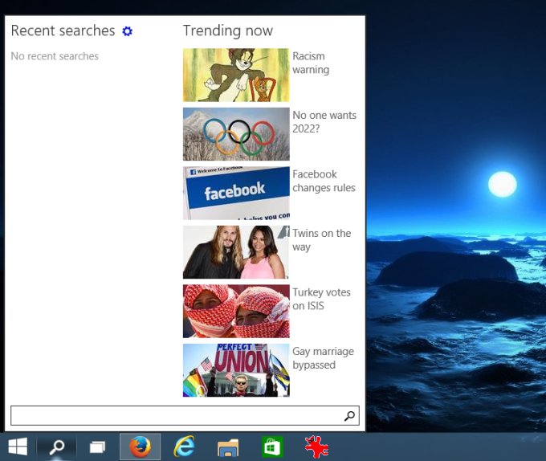This screenshot has width=546, height=461.
Task: Open the Tom and Jerry cartoon thumbnail
Action: (x=236, y=75)
